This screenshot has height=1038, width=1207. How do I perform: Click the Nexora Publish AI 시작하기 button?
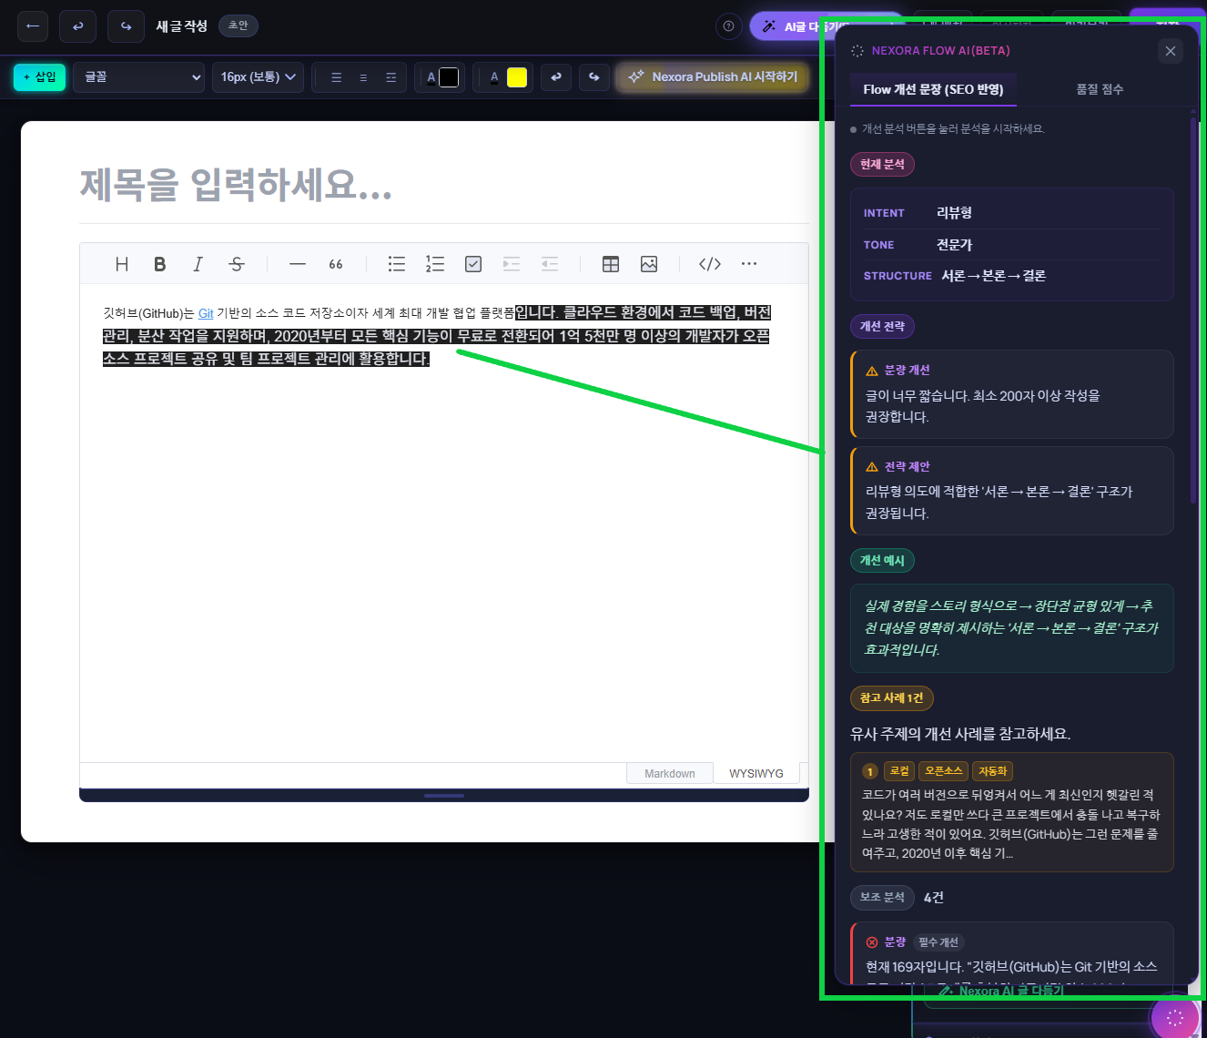(x=713, y=77)
